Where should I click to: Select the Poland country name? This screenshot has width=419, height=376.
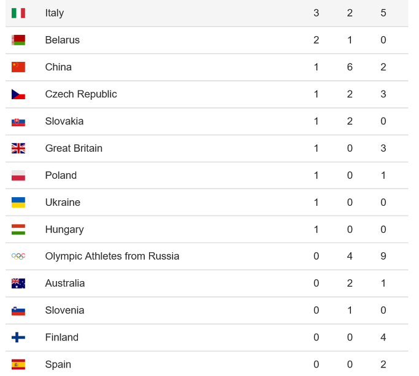[x=61, y=176]
